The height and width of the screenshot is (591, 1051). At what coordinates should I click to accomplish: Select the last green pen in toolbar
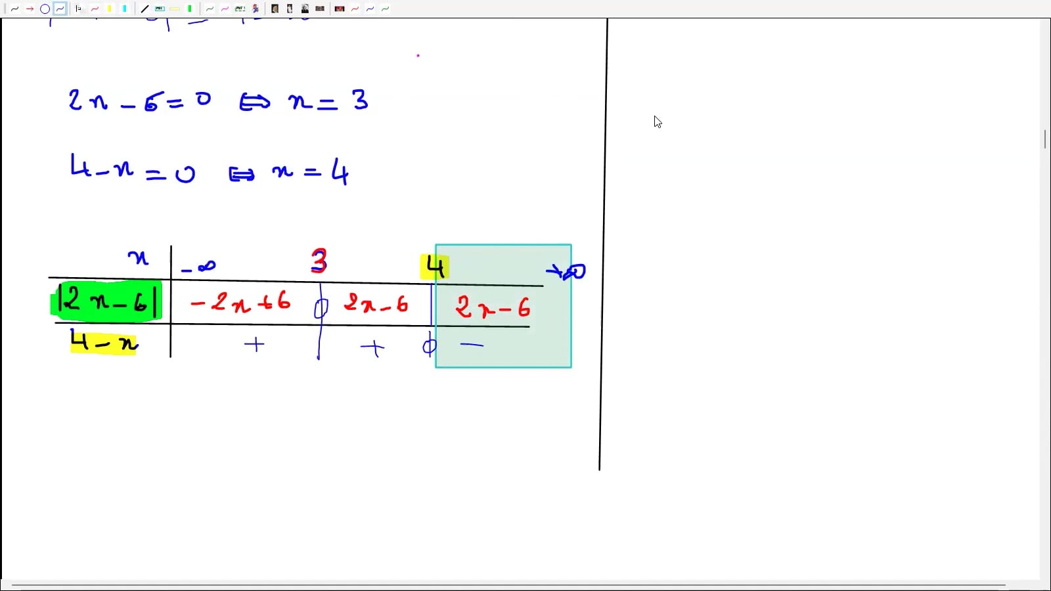point(385,9)
